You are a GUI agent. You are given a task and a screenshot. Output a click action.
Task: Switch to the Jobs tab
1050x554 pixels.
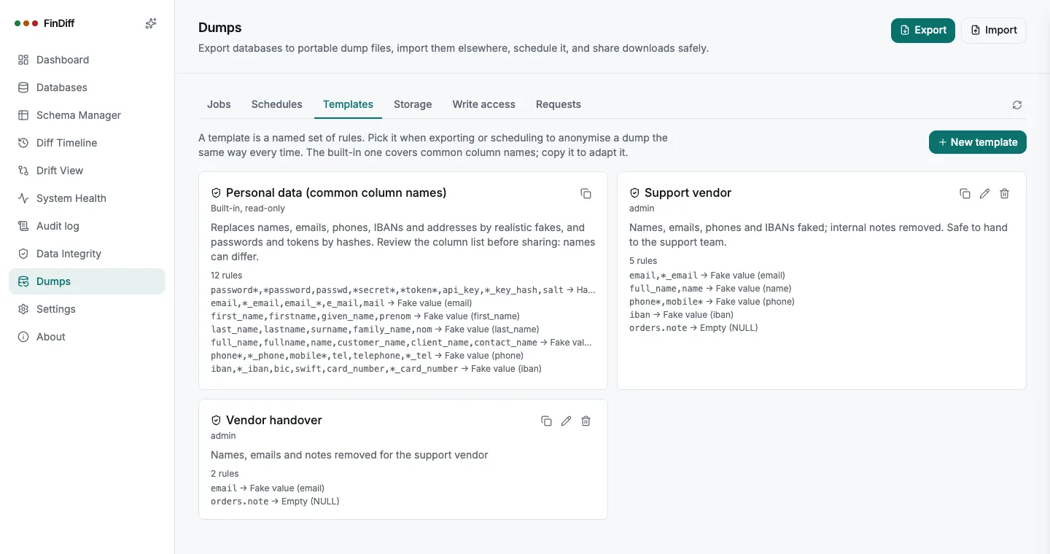[x=219, y=104]
